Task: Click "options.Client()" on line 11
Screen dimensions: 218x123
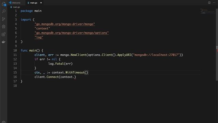Action: 102,55
